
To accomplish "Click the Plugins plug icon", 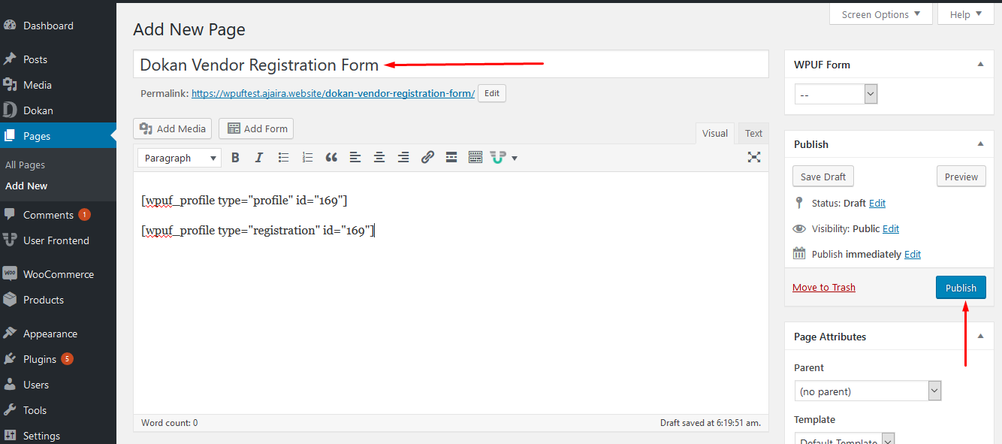I will click(10, 359).
